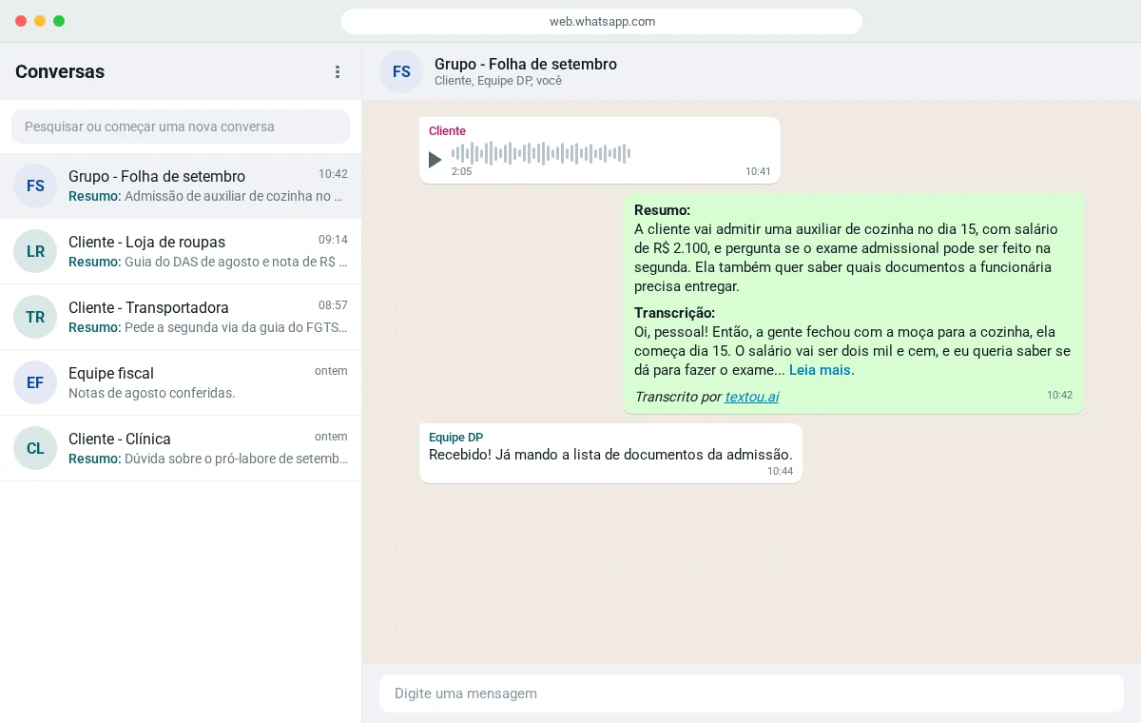
Task: Click the green zoom window button
Action: 59,21
